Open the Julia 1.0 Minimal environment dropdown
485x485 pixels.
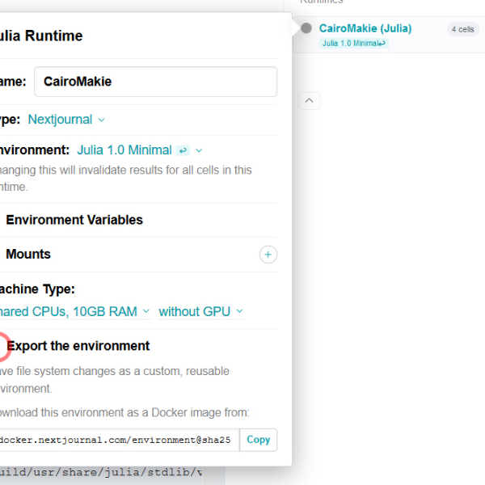tap(140, 150)
